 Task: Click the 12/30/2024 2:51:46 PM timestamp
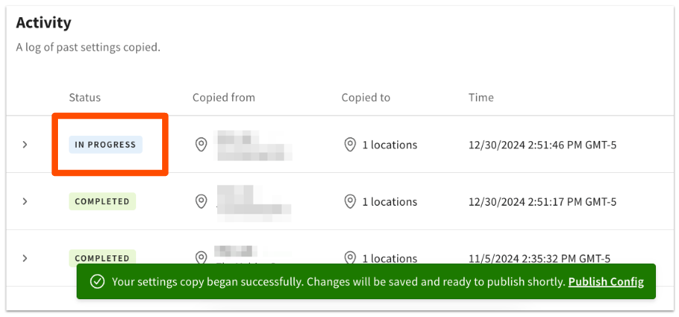542,145
